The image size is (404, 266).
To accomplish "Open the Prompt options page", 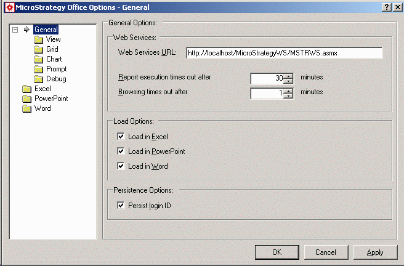I will pos(57,69).
